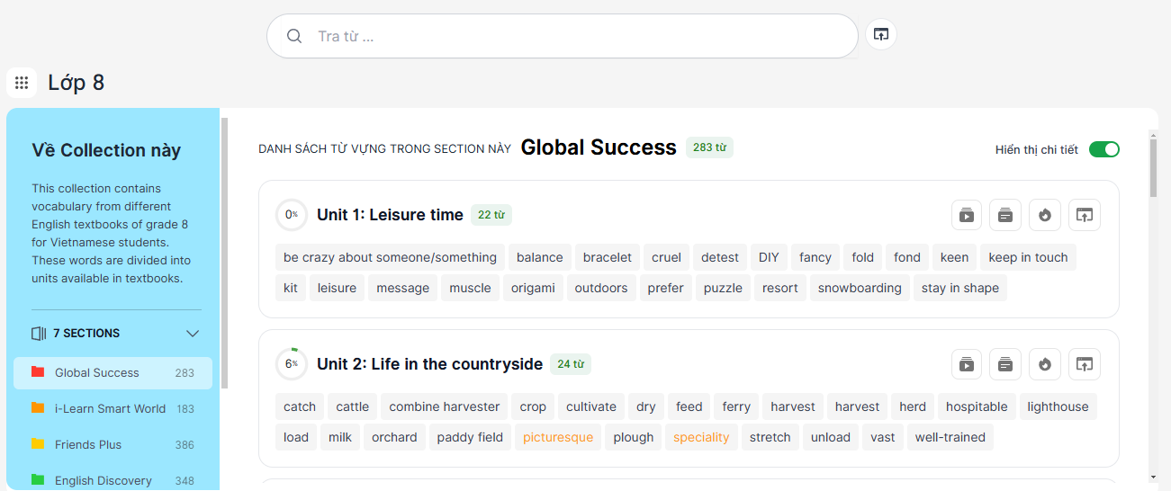
Task: Click the flame icon for Unit 2
Action: pyautogui.click(x=1045, y=364)
